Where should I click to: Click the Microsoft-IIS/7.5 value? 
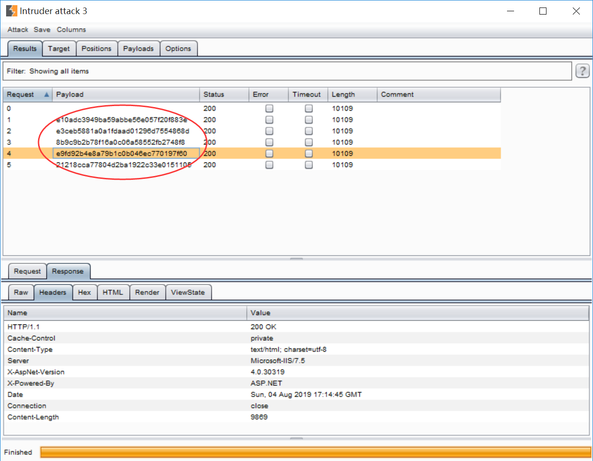(278, 361)
